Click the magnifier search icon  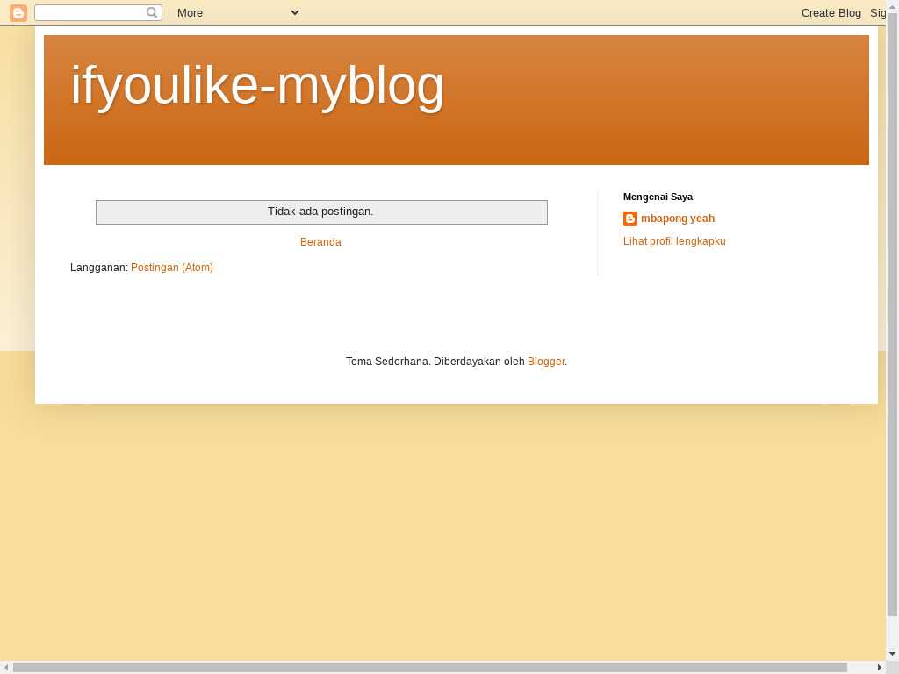click(152, 12)
